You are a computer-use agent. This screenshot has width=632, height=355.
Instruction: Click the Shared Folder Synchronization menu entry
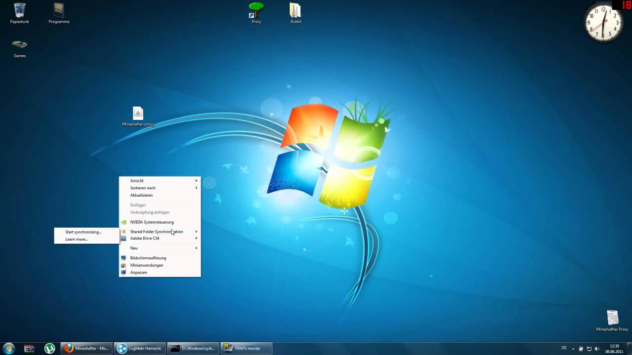click(x=160, y=232)
